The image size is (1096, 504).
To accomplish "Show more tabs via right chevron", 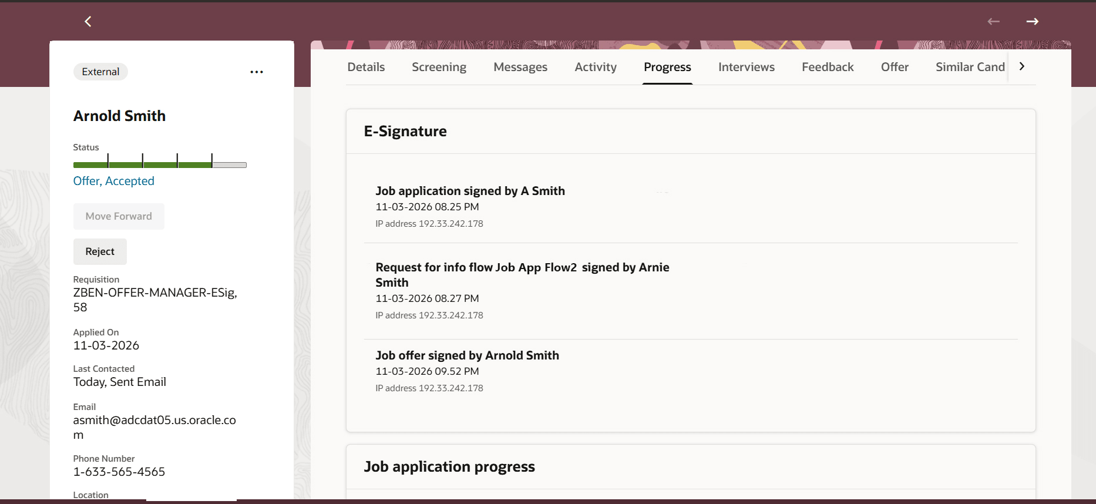I will click(1022, 66).
